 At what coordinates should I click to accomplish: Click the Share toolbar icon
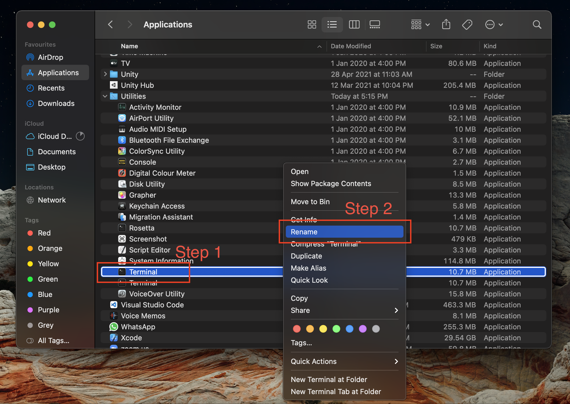tap(446, 25)
